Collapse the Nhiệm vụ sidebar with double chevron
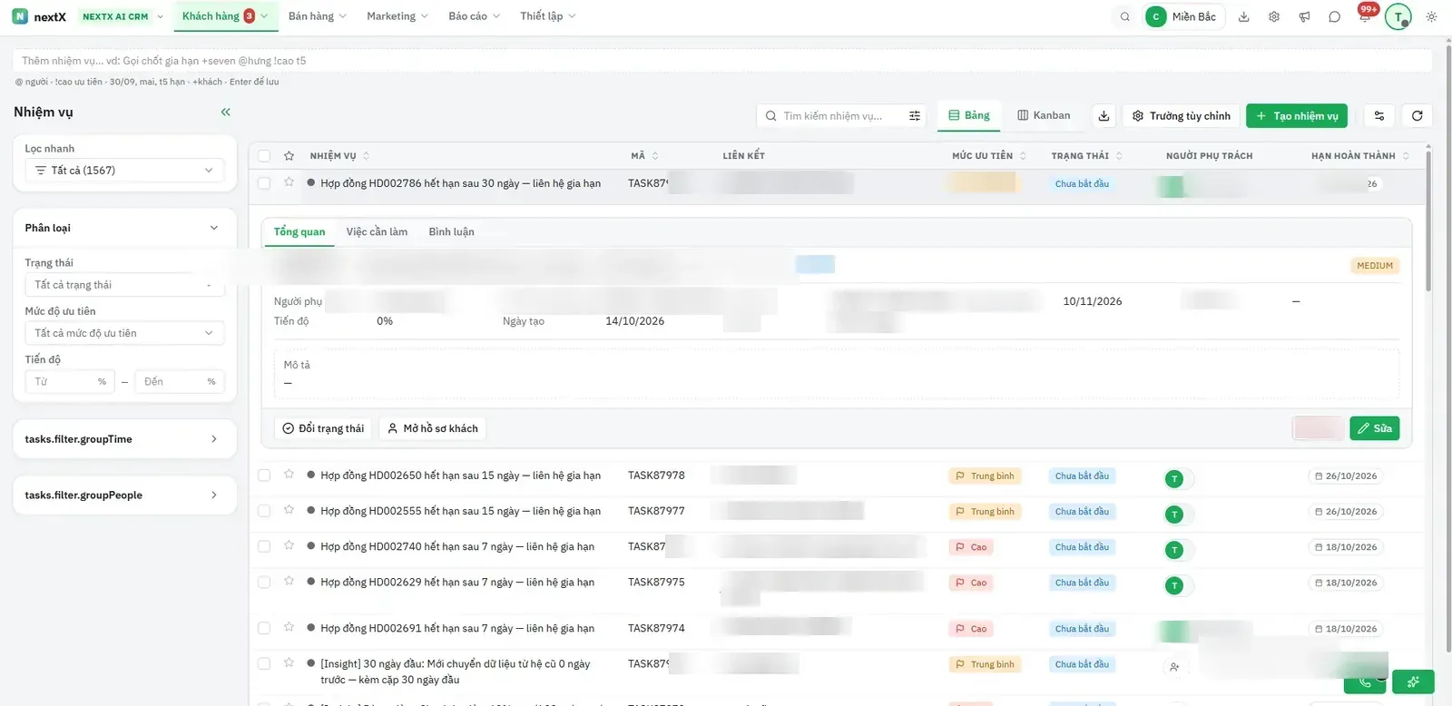This screenshot has width=1452, height=706. point(226,112)
